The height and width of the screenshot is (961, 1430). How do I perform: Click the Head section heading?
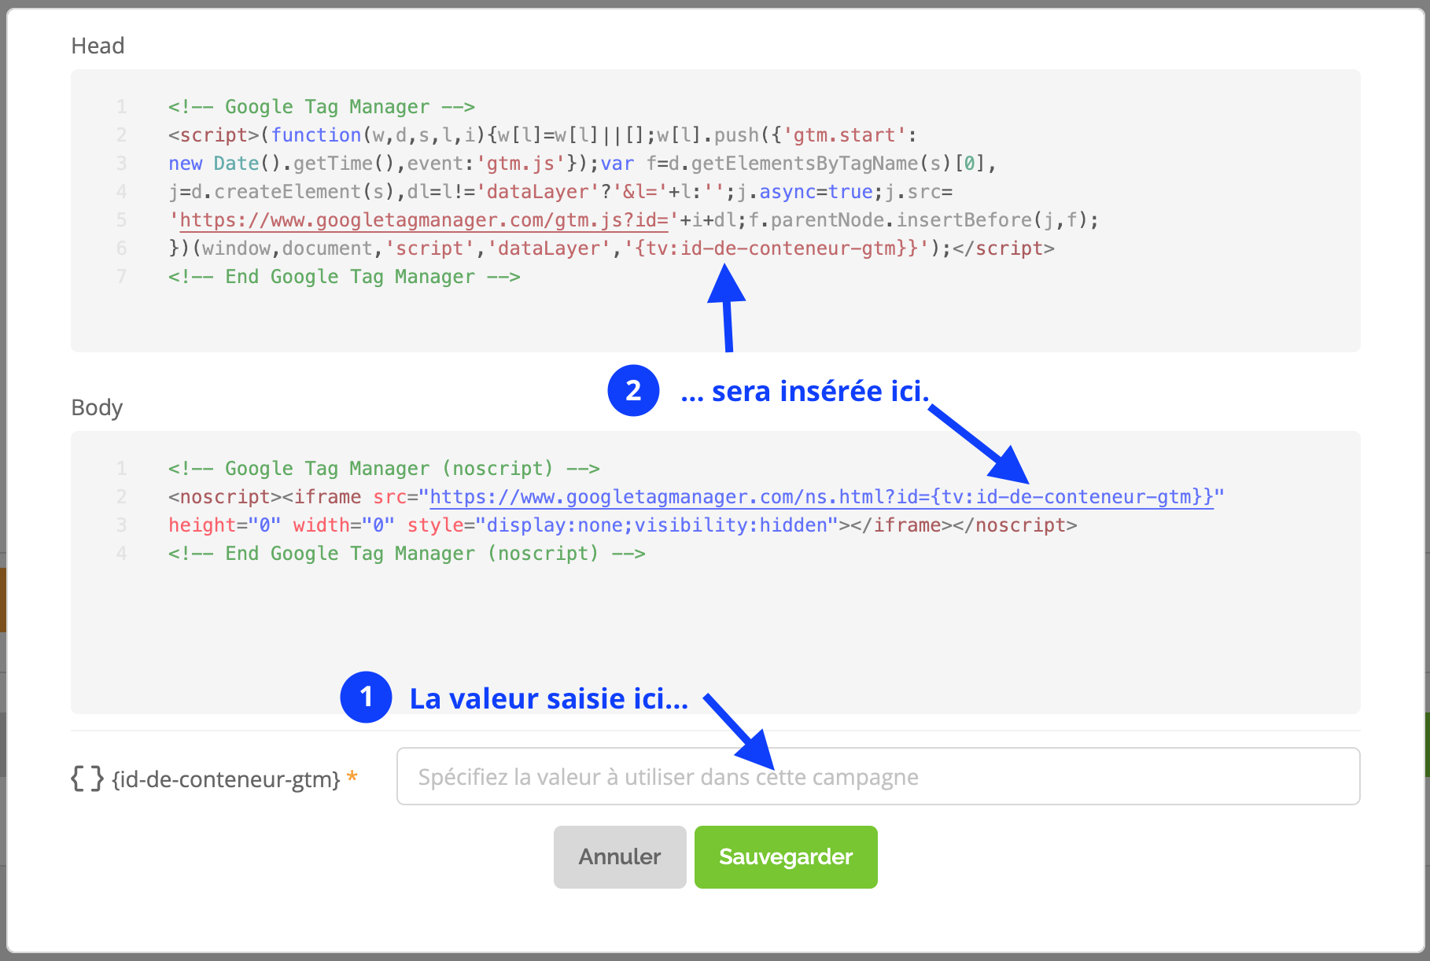98,46
